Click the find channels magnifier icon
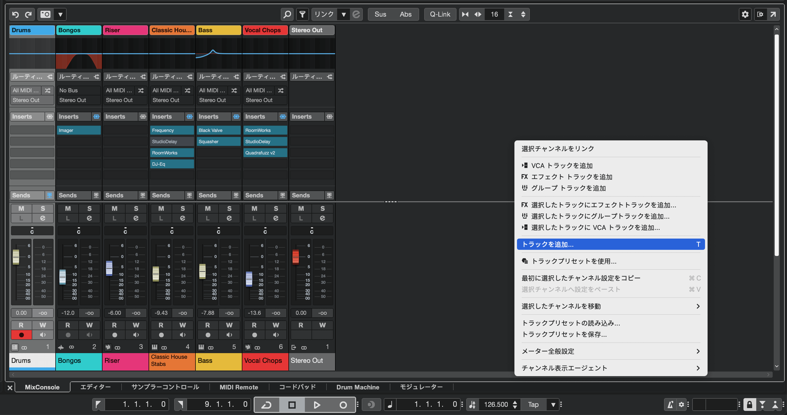787x415 pixels. tap(287, 14)
